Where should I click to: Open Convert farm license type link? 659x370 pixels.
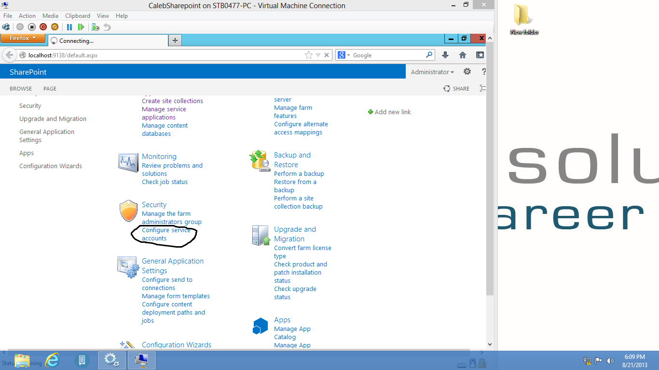[x=302, y=252]
